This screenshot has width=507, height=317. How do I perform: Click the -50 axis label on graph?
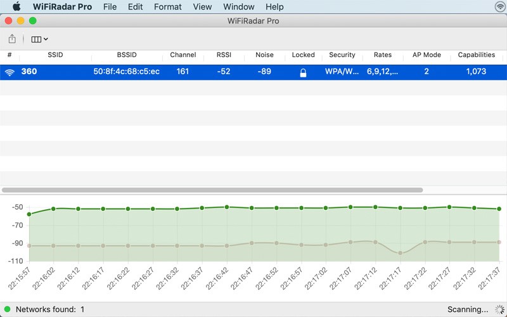click(x=17, y=207)
